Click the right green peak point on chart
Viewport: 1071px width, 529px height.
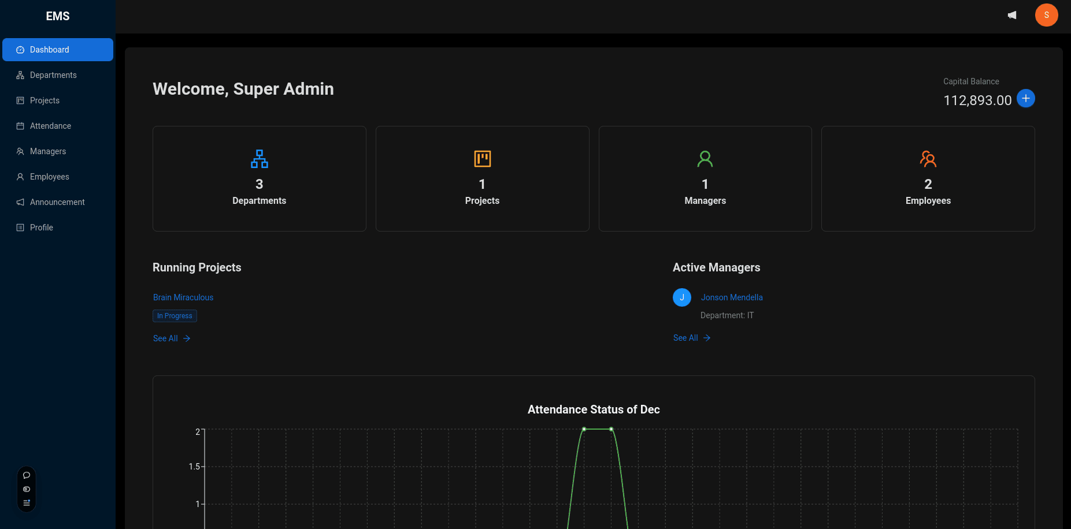pos(612,429)
